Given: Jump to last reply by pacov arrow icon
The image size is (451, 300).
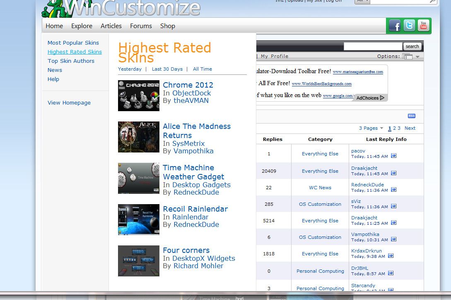Looking at the screenshot, I should click(x=394, y=156).
